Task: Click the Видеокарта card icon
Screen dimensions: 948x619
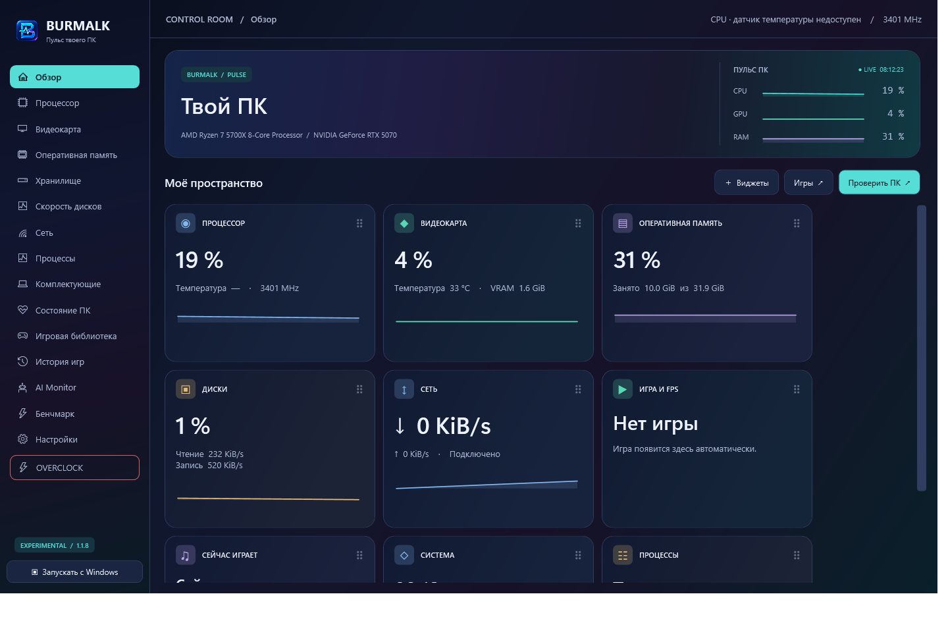Action: (404, 223)
